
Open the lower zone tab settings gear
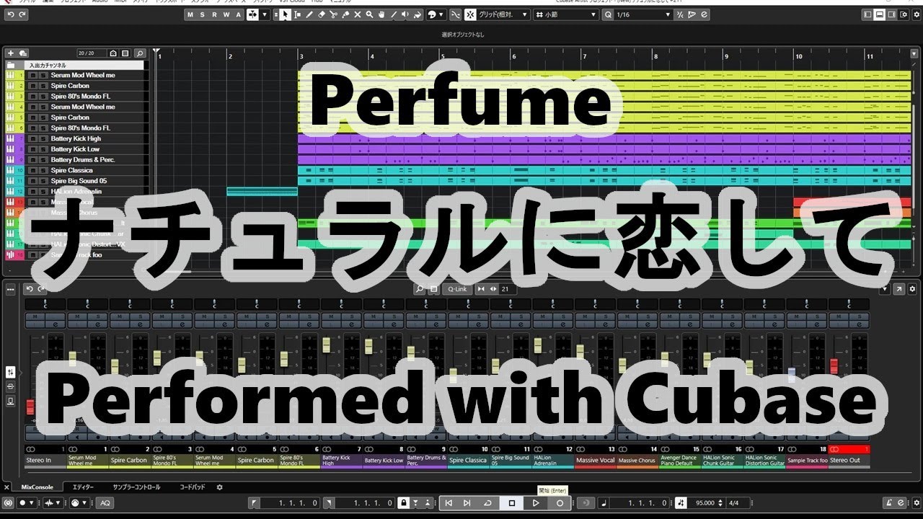[220, 487]
